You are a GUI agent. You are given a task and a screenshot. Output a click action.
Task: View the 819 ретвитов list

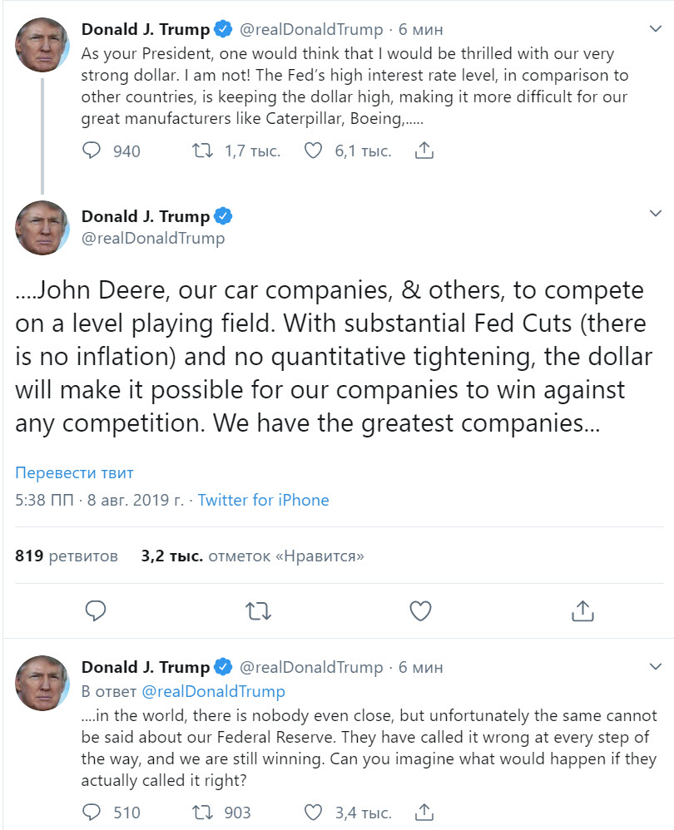[67, 556]
